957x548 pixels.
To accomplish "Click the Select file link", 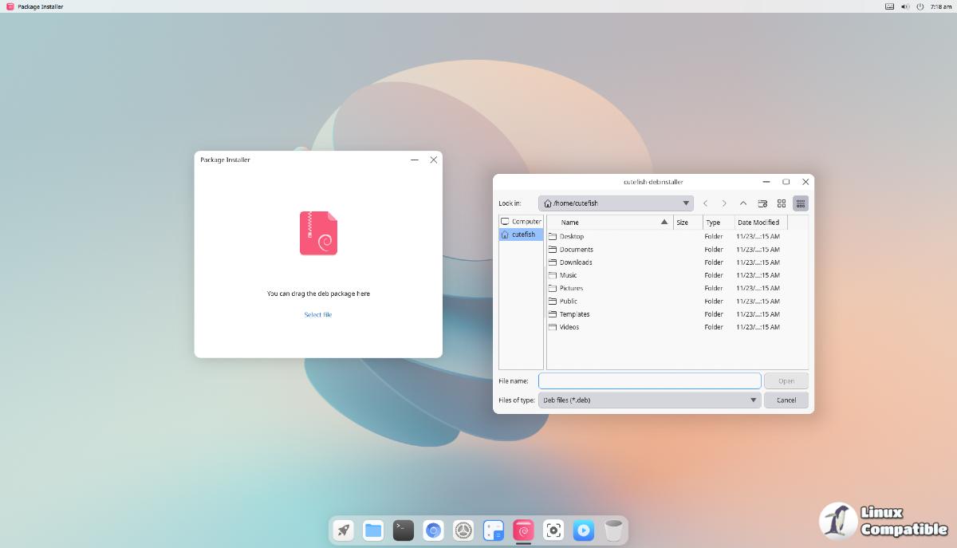I will [318, 315].
